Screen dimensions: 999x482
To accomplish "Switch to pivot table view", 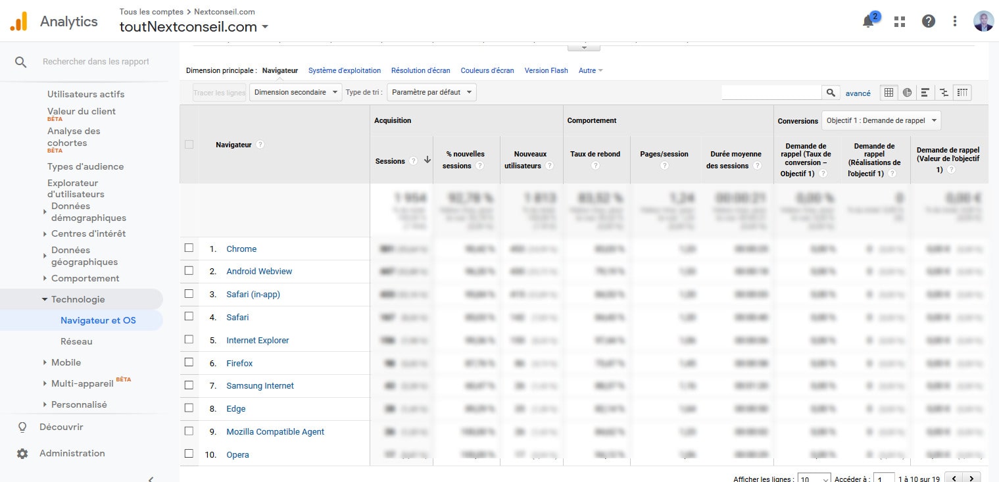I will pyautogui.click(x=962, y=93).
